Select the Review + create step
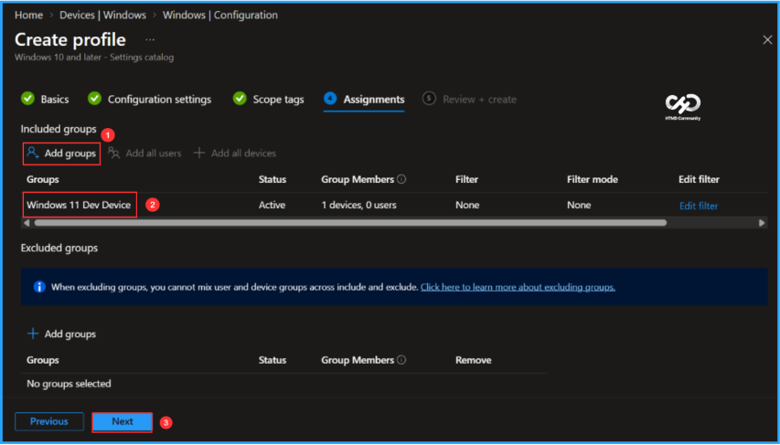The width and height of the screenshot is (780, 445). tap(469, 100)
